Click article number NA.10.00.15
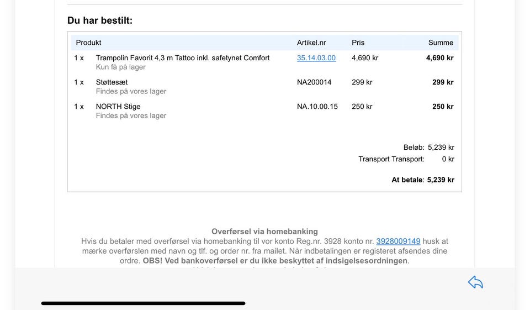 pyautogui.click(x=317, y=107)
